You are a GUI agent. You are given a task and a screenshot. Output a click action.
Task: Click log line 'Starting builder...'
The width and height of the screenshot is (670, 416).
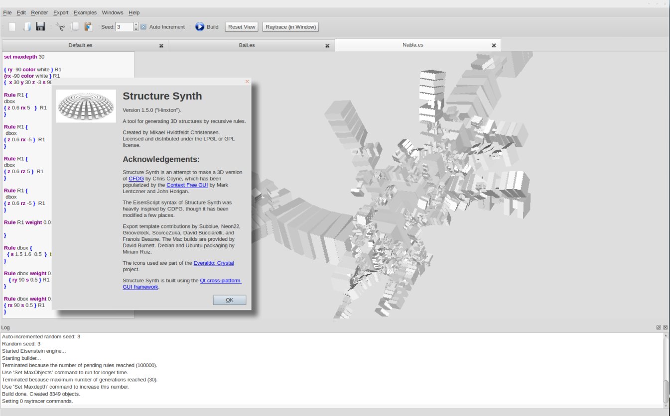21,358
